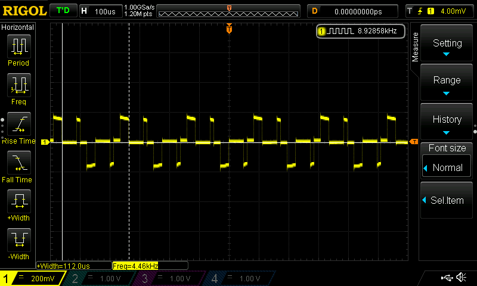Viewport: 477px width, 286px height.
Task: Click the orange trigger level marker at the right edge
Action: pos(413,142)
